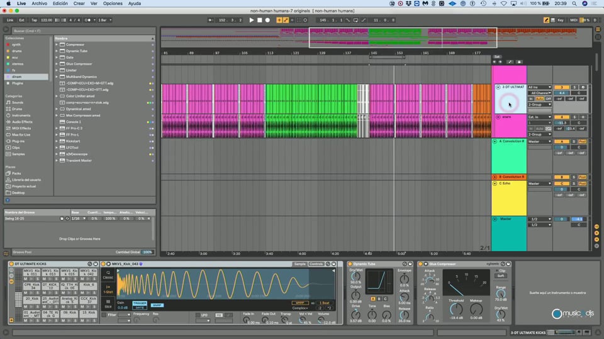This screenshot has height=339, width=604.
Task: Select the synth collection
Action: point(16,45)
